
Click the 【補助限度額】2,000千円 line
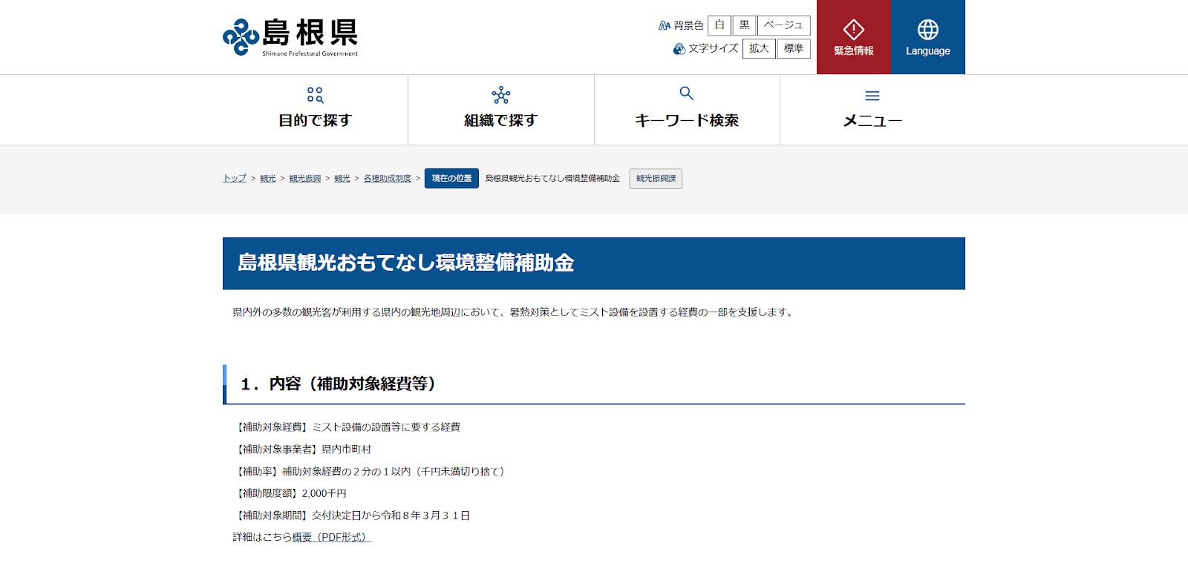click(290, 493)
